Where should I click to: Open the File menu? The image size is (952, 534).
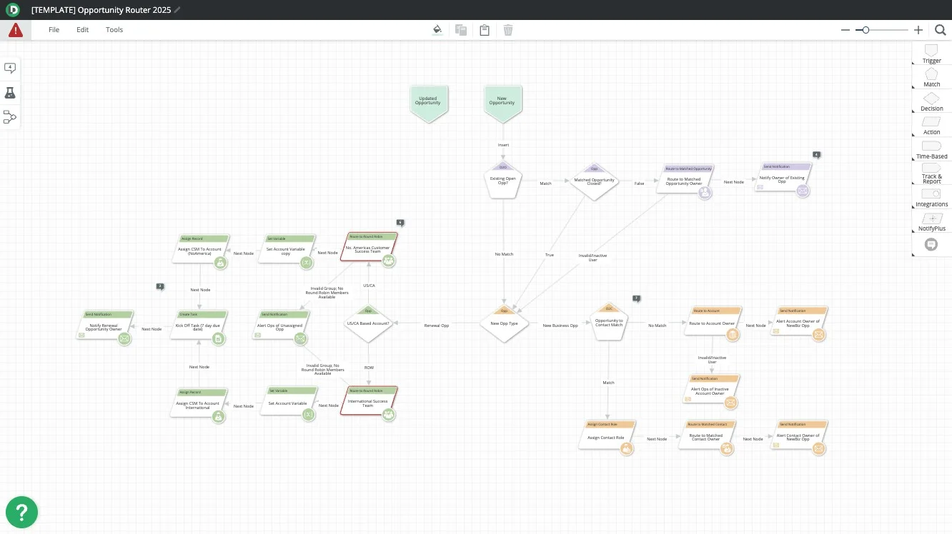[x=54, y=30]
